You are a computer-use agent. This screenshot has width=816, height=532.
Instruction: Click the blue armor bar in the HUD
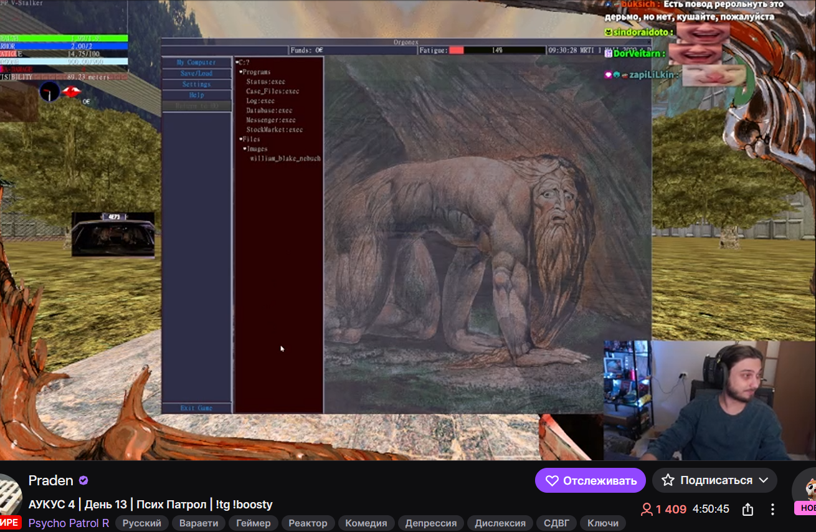[64, 46]
